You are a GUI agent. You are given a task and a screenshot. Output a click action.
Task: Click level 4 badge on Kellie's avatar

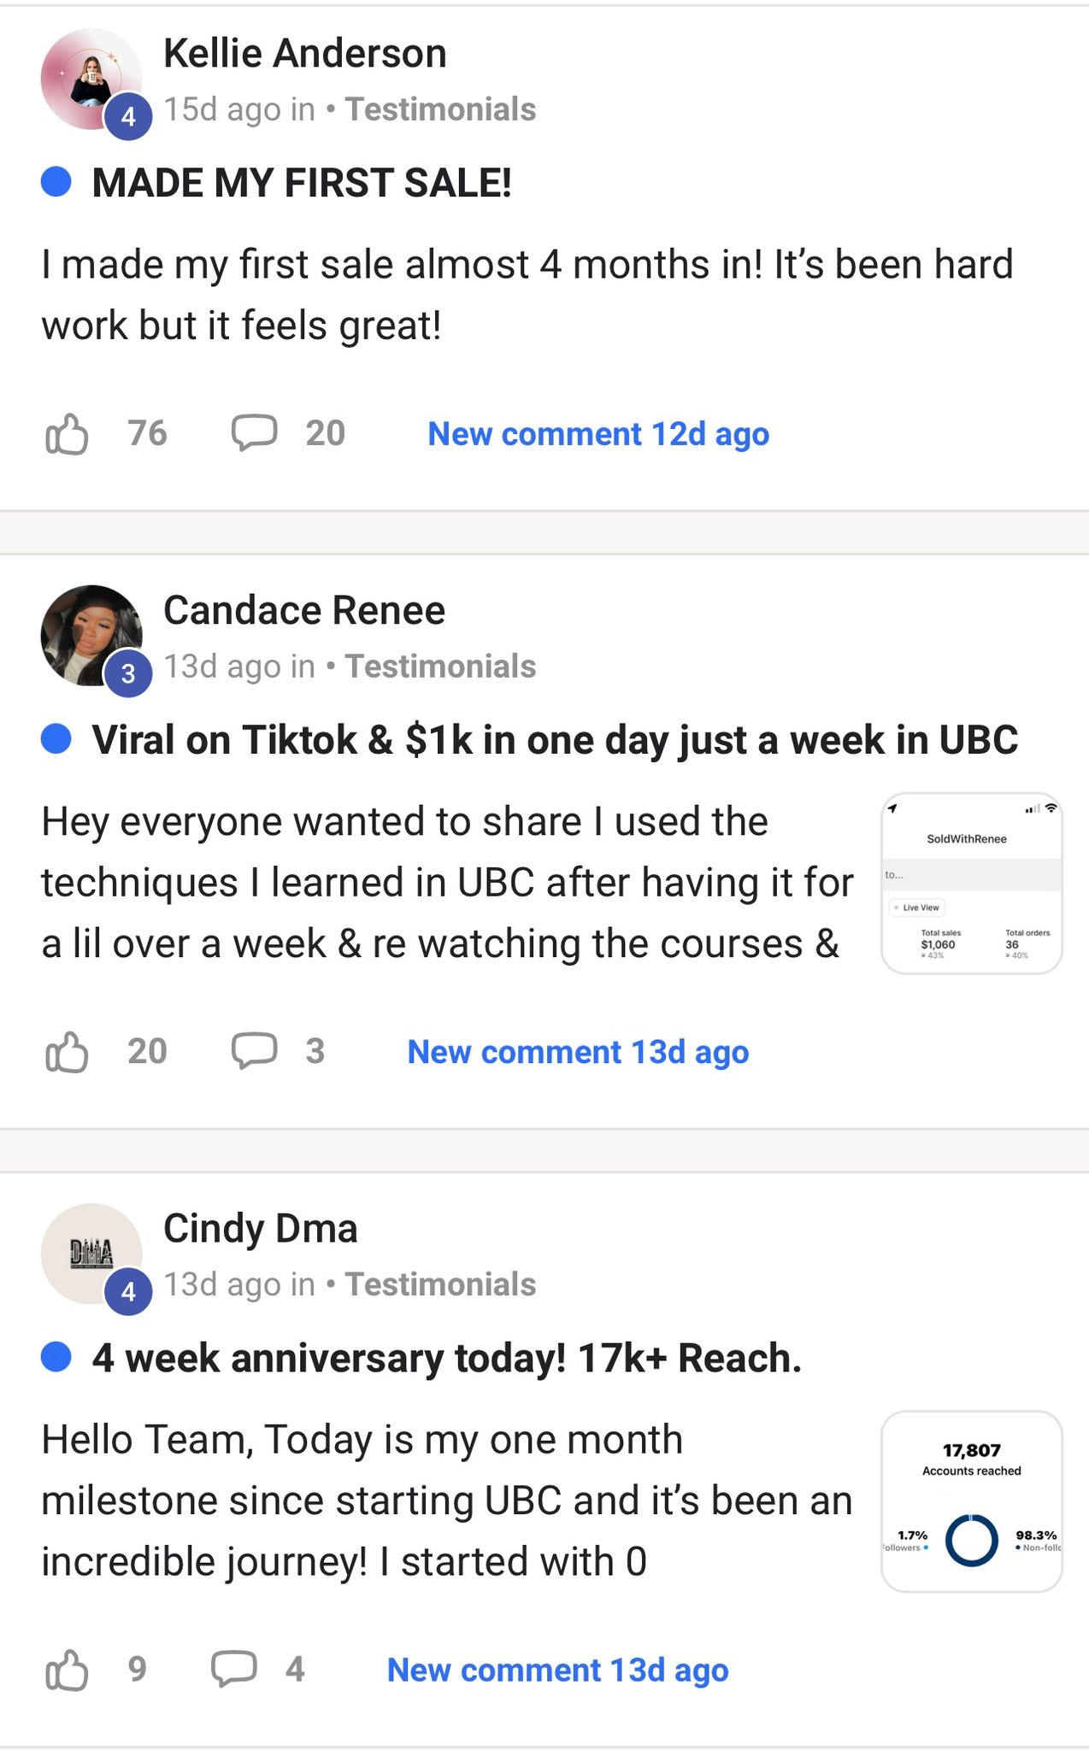click(x=128, y=116)
